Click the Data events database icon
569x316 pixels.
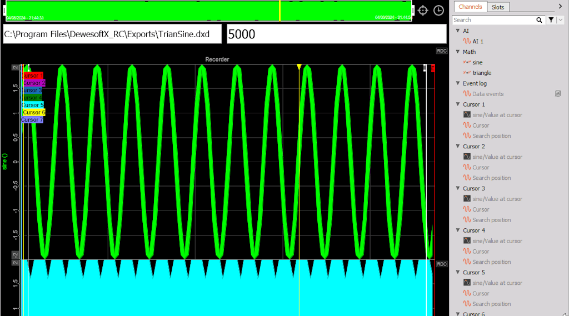(558, 94)
